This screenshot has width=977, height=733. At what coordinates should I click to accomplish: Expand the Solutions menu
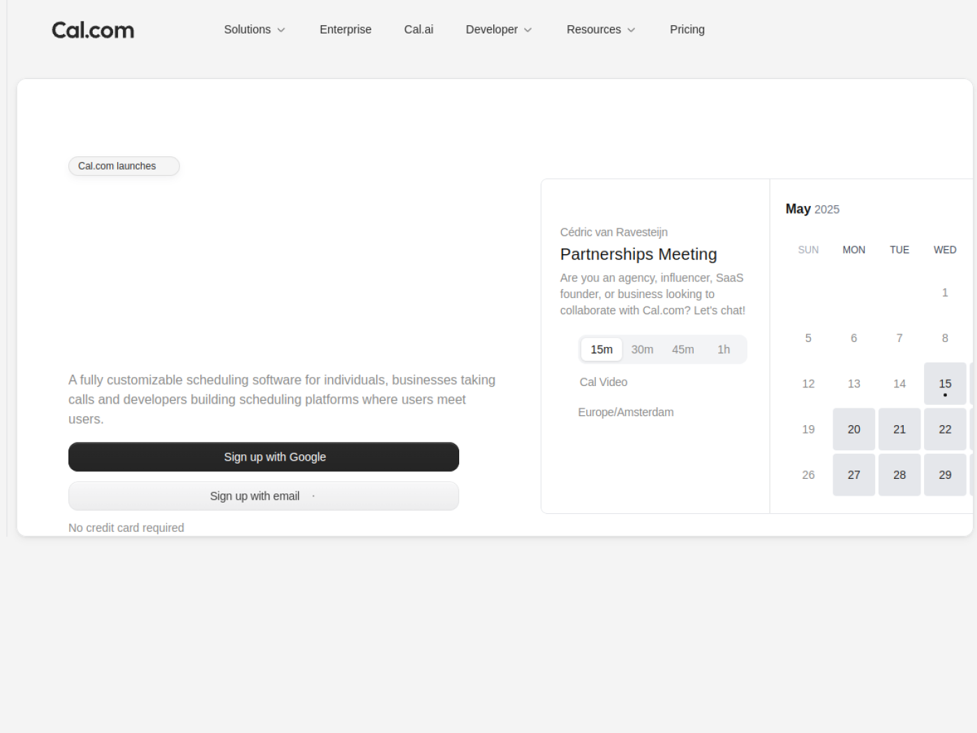pyautogui.click(x=255, y=29)
